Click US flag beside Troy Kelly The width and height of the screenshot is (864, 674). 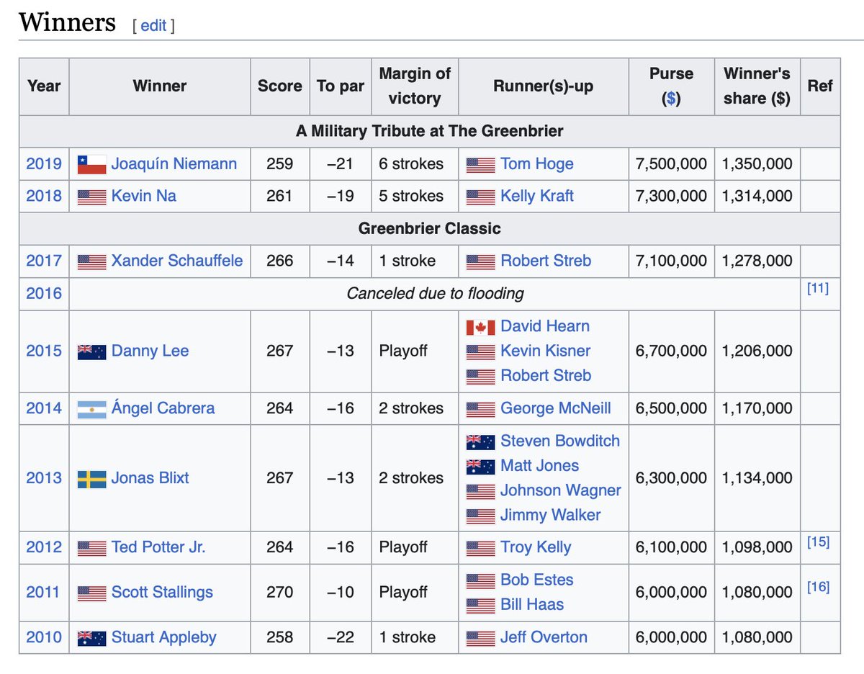481,548
